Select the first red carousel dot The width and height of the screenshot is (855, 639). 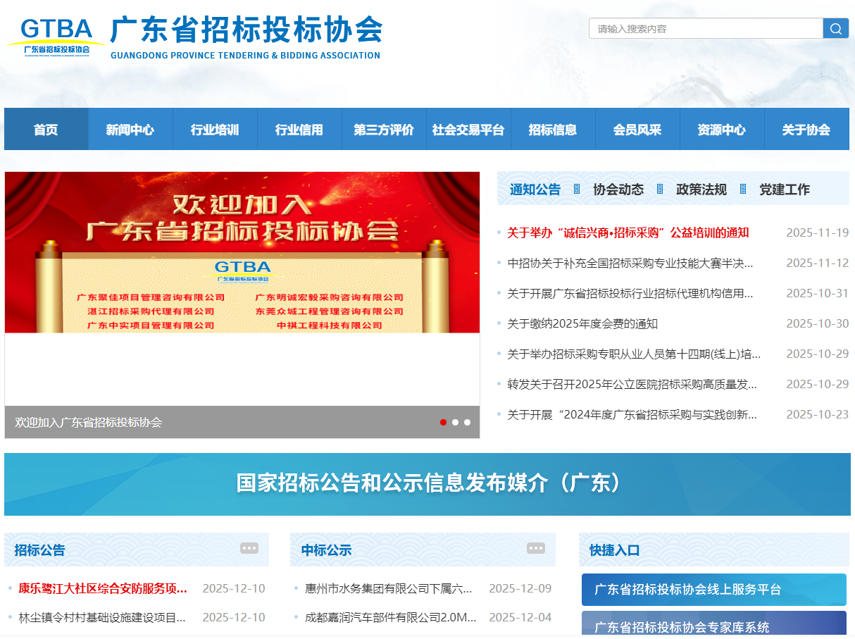443,422
